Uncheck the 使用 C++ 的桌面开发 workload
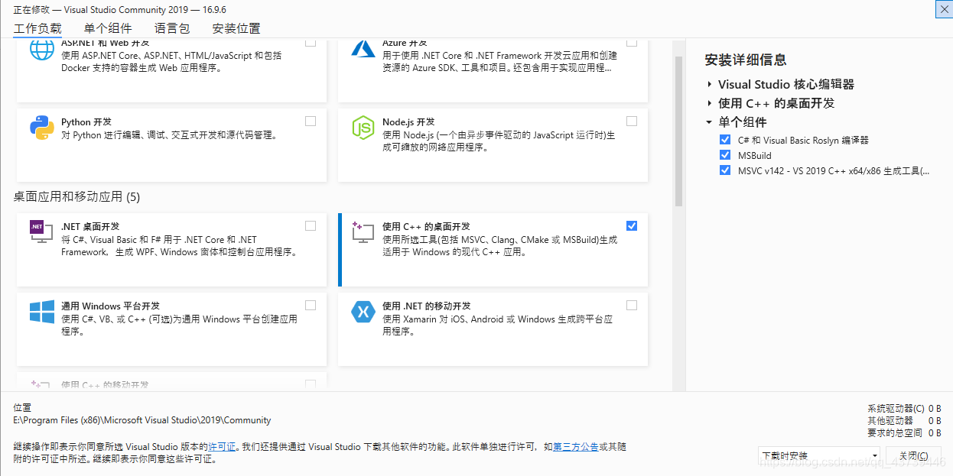 [x=632, y=225]
